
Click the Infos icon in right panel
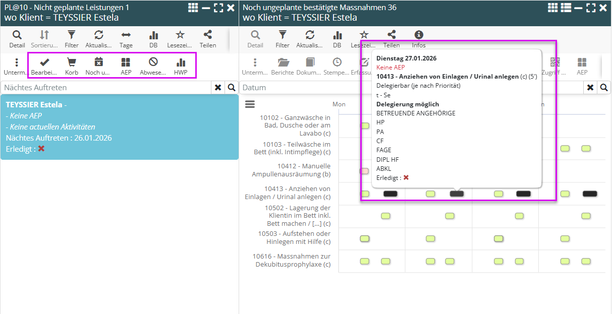coord(419,38)
